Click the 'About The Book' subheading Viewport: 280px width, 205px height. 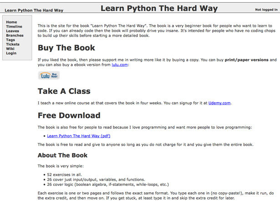pyautogui.click(x=62, y=155)
